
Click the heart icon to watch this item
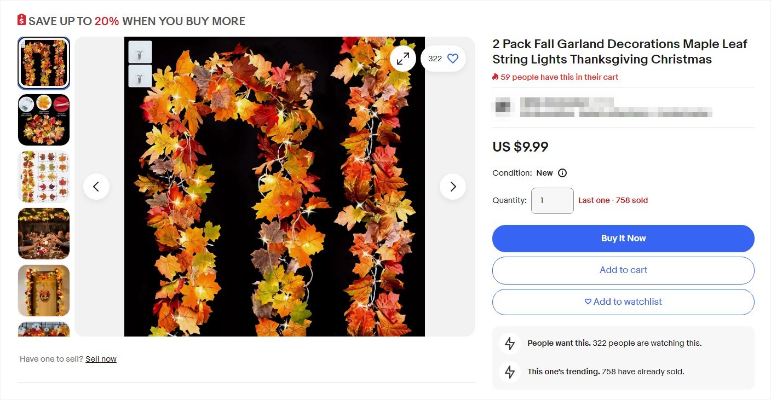tap(452, 58)
